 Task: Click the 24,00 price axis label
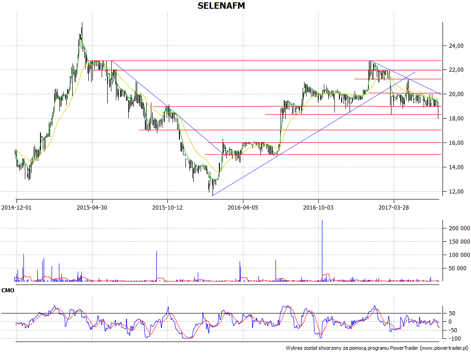[x=456, y=46]
